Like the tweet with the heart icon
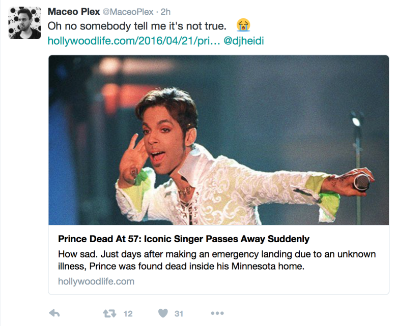 pyautogui.click(x=162, y=313)
